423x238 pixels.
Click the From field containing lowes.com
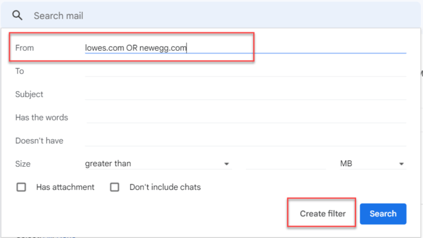(245, 48)
